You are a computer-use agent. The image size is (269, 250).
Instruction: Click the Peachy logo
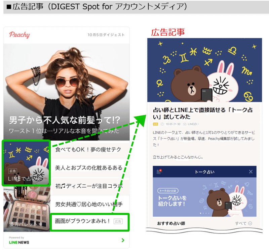[20, 35]
